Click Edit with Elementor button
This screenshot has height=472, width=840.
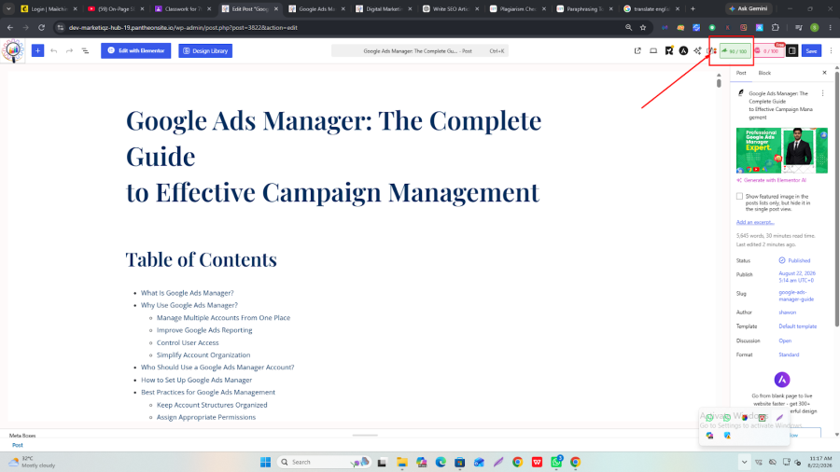[136, 51]
